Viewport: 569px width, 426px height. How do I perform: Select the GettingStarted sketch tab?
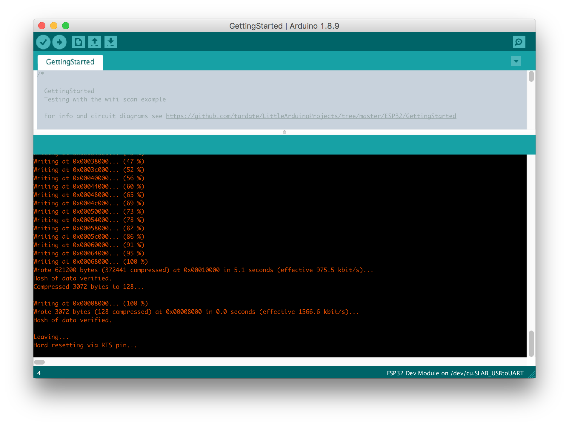(x=70, y=62)
